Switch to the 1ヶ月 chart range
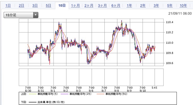193x105 pixels. click(75, 6)
